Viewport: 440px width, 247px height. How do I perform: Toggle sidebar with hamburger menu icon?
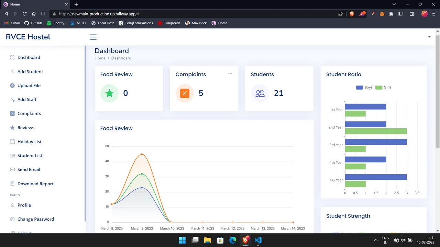tap(93, 37)
